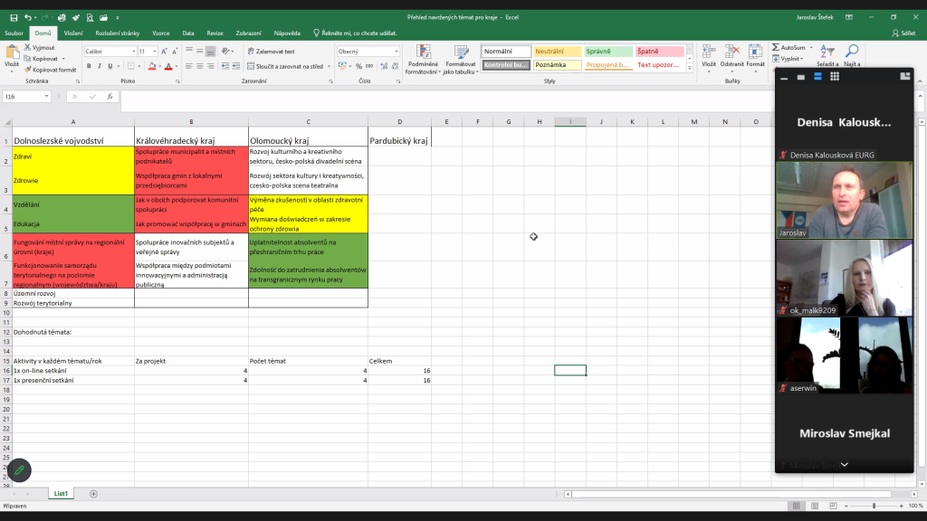Open the Data ribbon tab

(x=188, y=33)
